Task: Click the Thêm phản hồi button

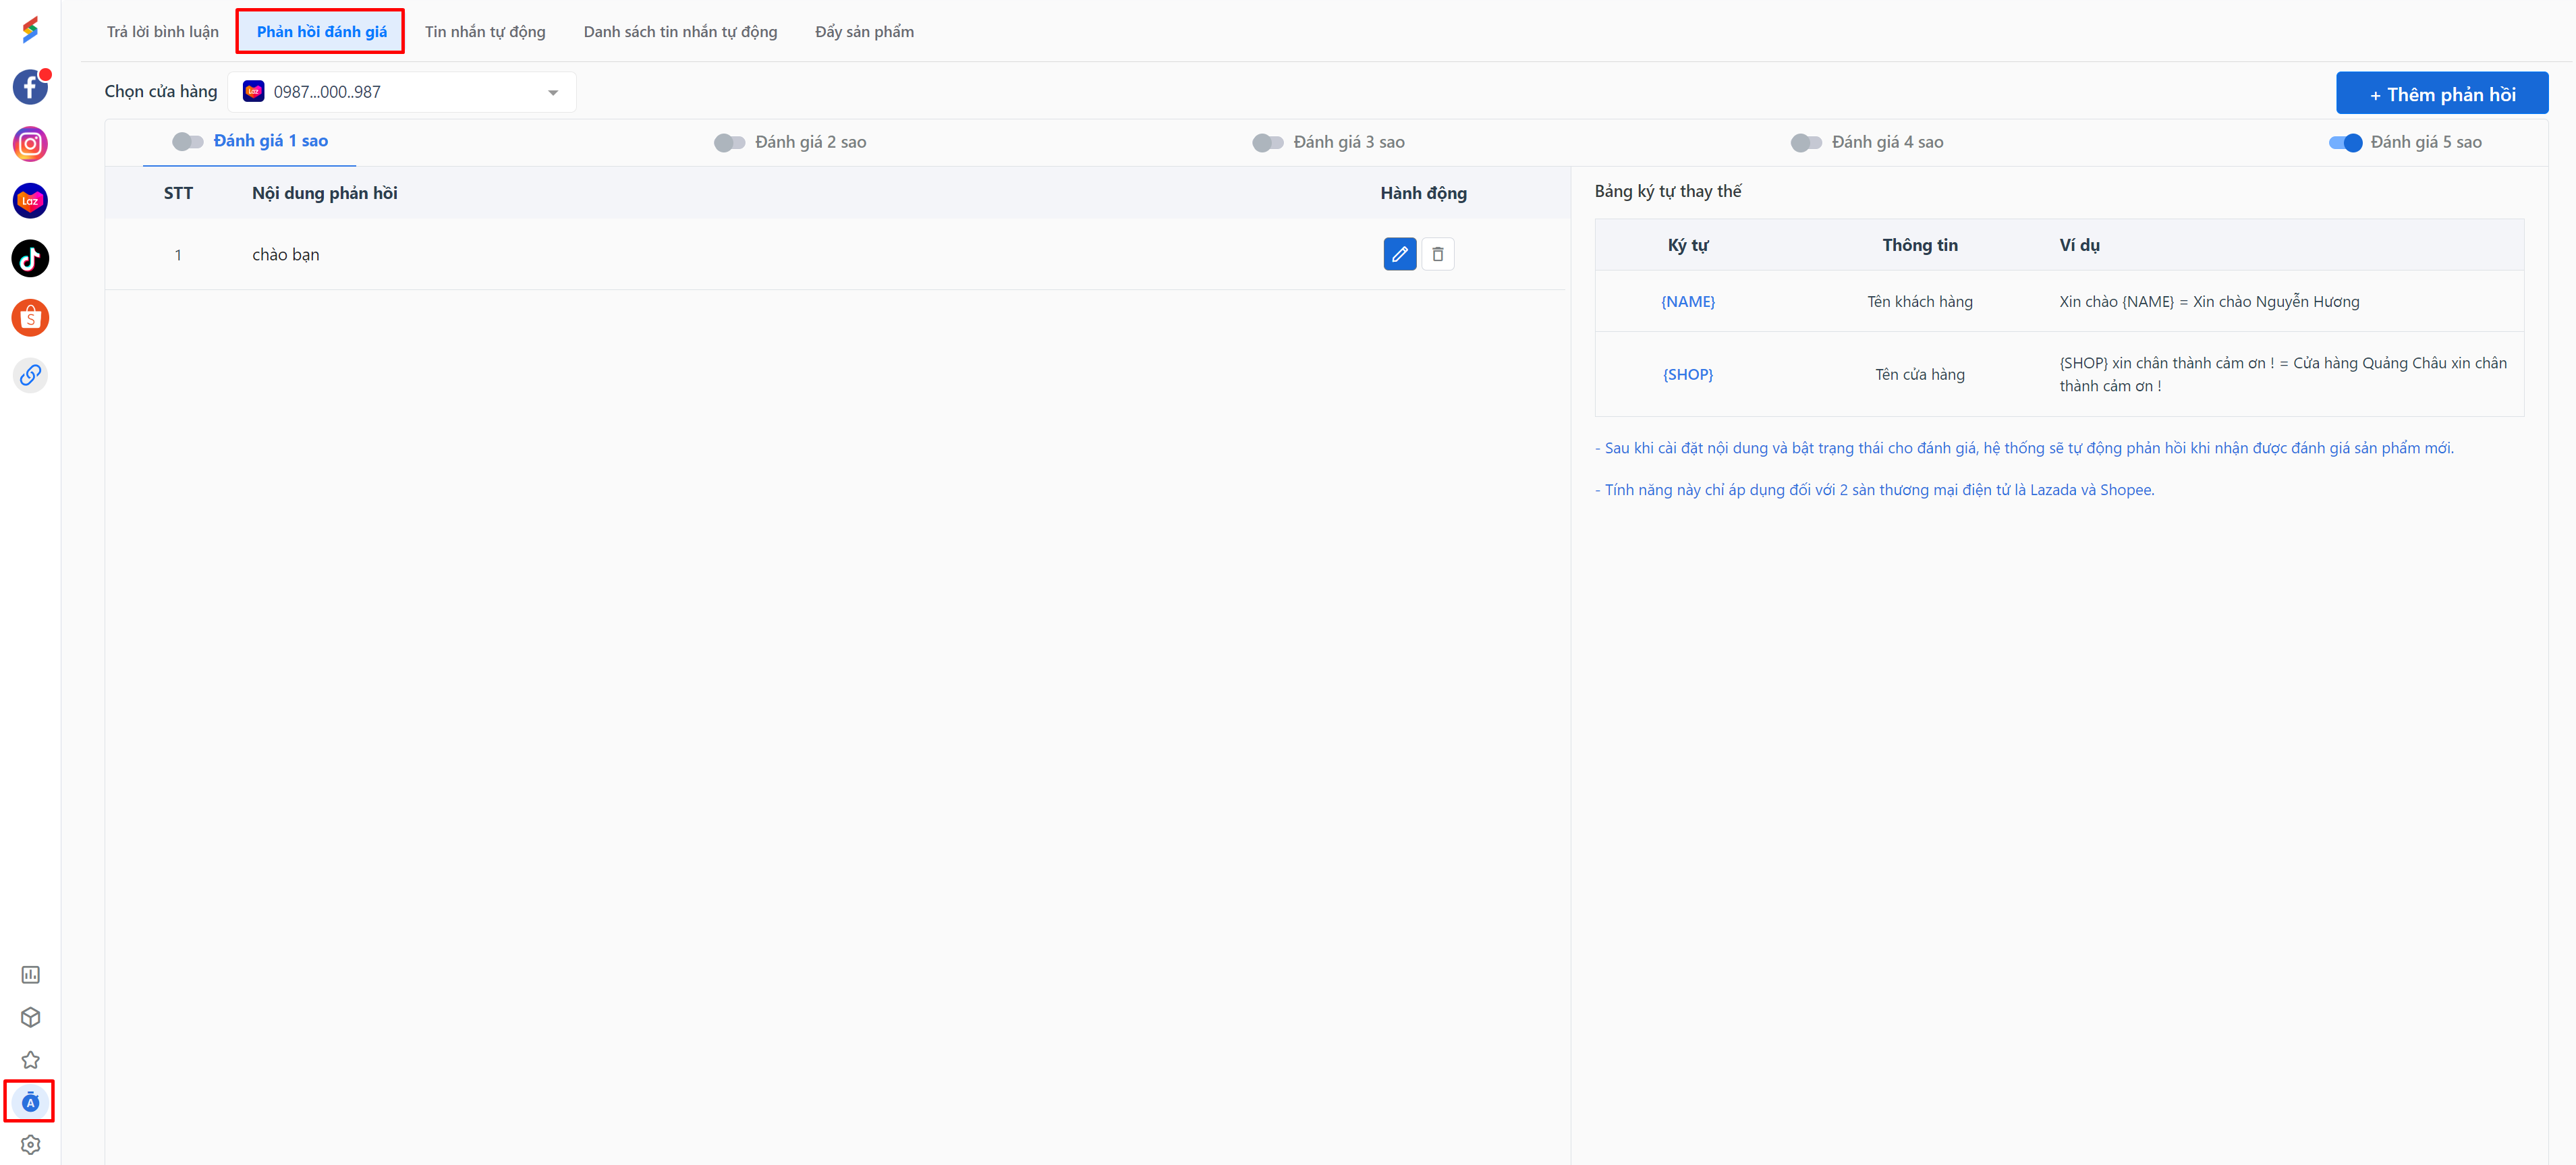Action: [2441, 94]
